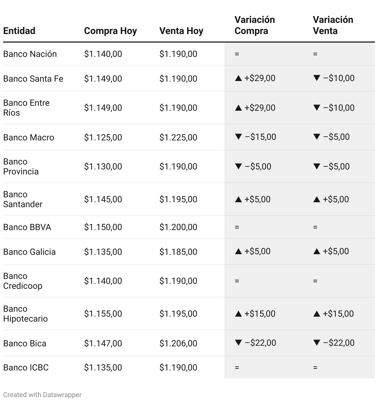
Task: Click Banco Macro's venta value $1.225,00
Action: (x=178, y=138)
